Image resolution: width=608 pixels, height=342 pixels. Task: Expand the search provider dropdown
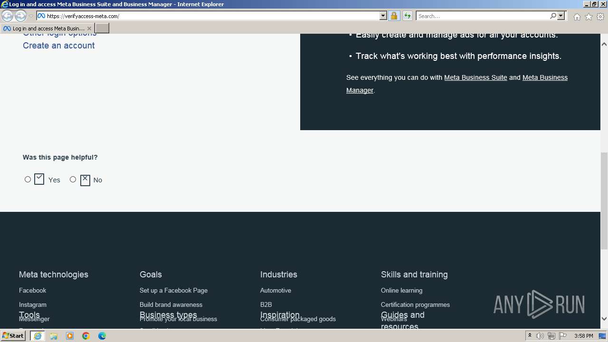click(561, 16)
